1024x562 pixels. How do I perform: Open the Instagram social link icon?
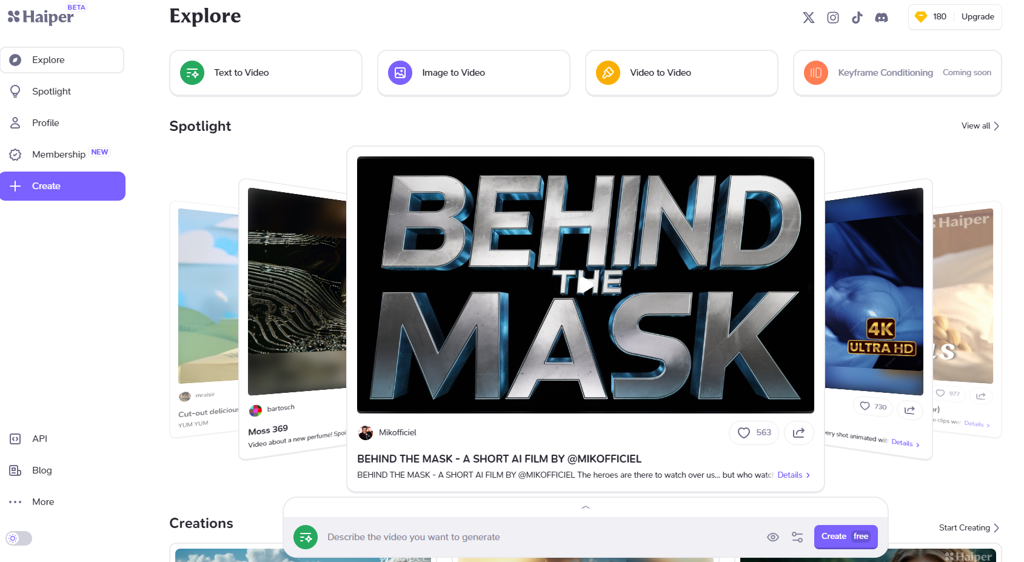tap(833, 18)
